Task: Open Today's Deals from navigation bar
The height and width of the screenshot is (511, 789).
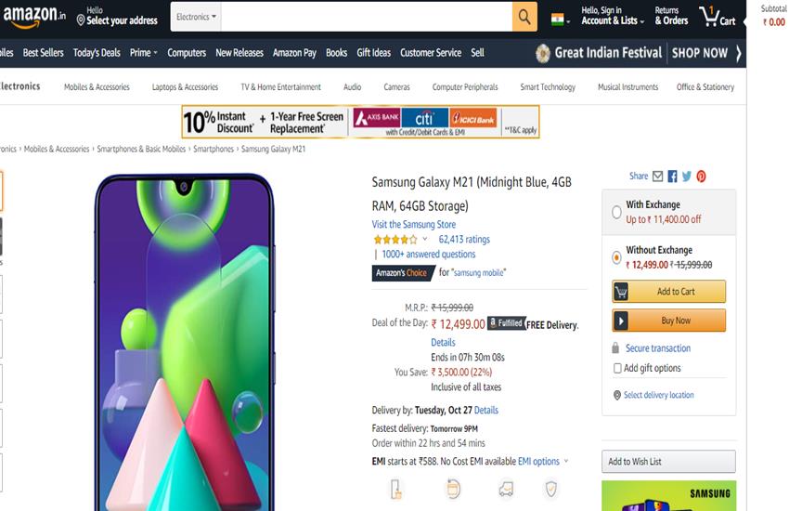Action: pyautogui.click(x=97, y=53)
